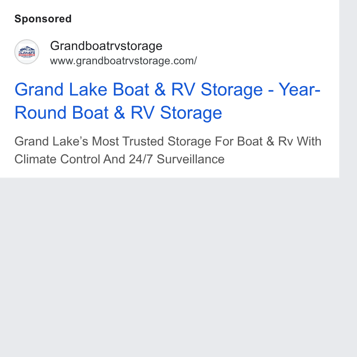Image resolution: width=357 pixels, height=357 pixels.
Task: Click the Grandboatrvstorage circular logo icon
Action: point(27,52)
